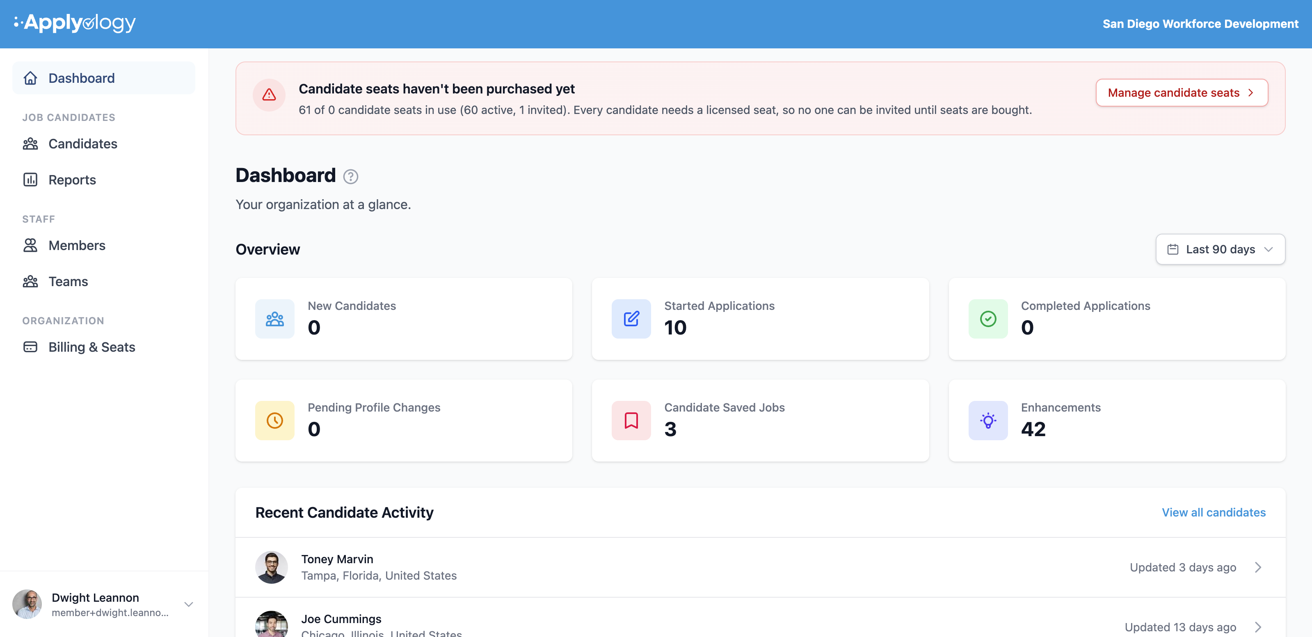The height and width of the screenshot is (637, 1312).
Task: Click the calendar icon in date filter
Action: point(1173,249)
